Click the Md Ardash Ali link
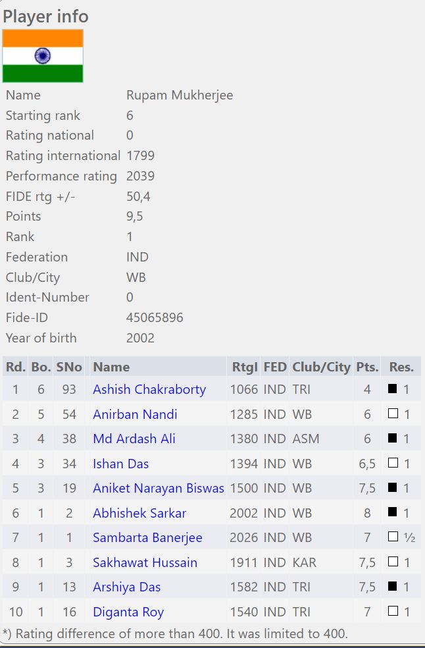 click(134, 439)
